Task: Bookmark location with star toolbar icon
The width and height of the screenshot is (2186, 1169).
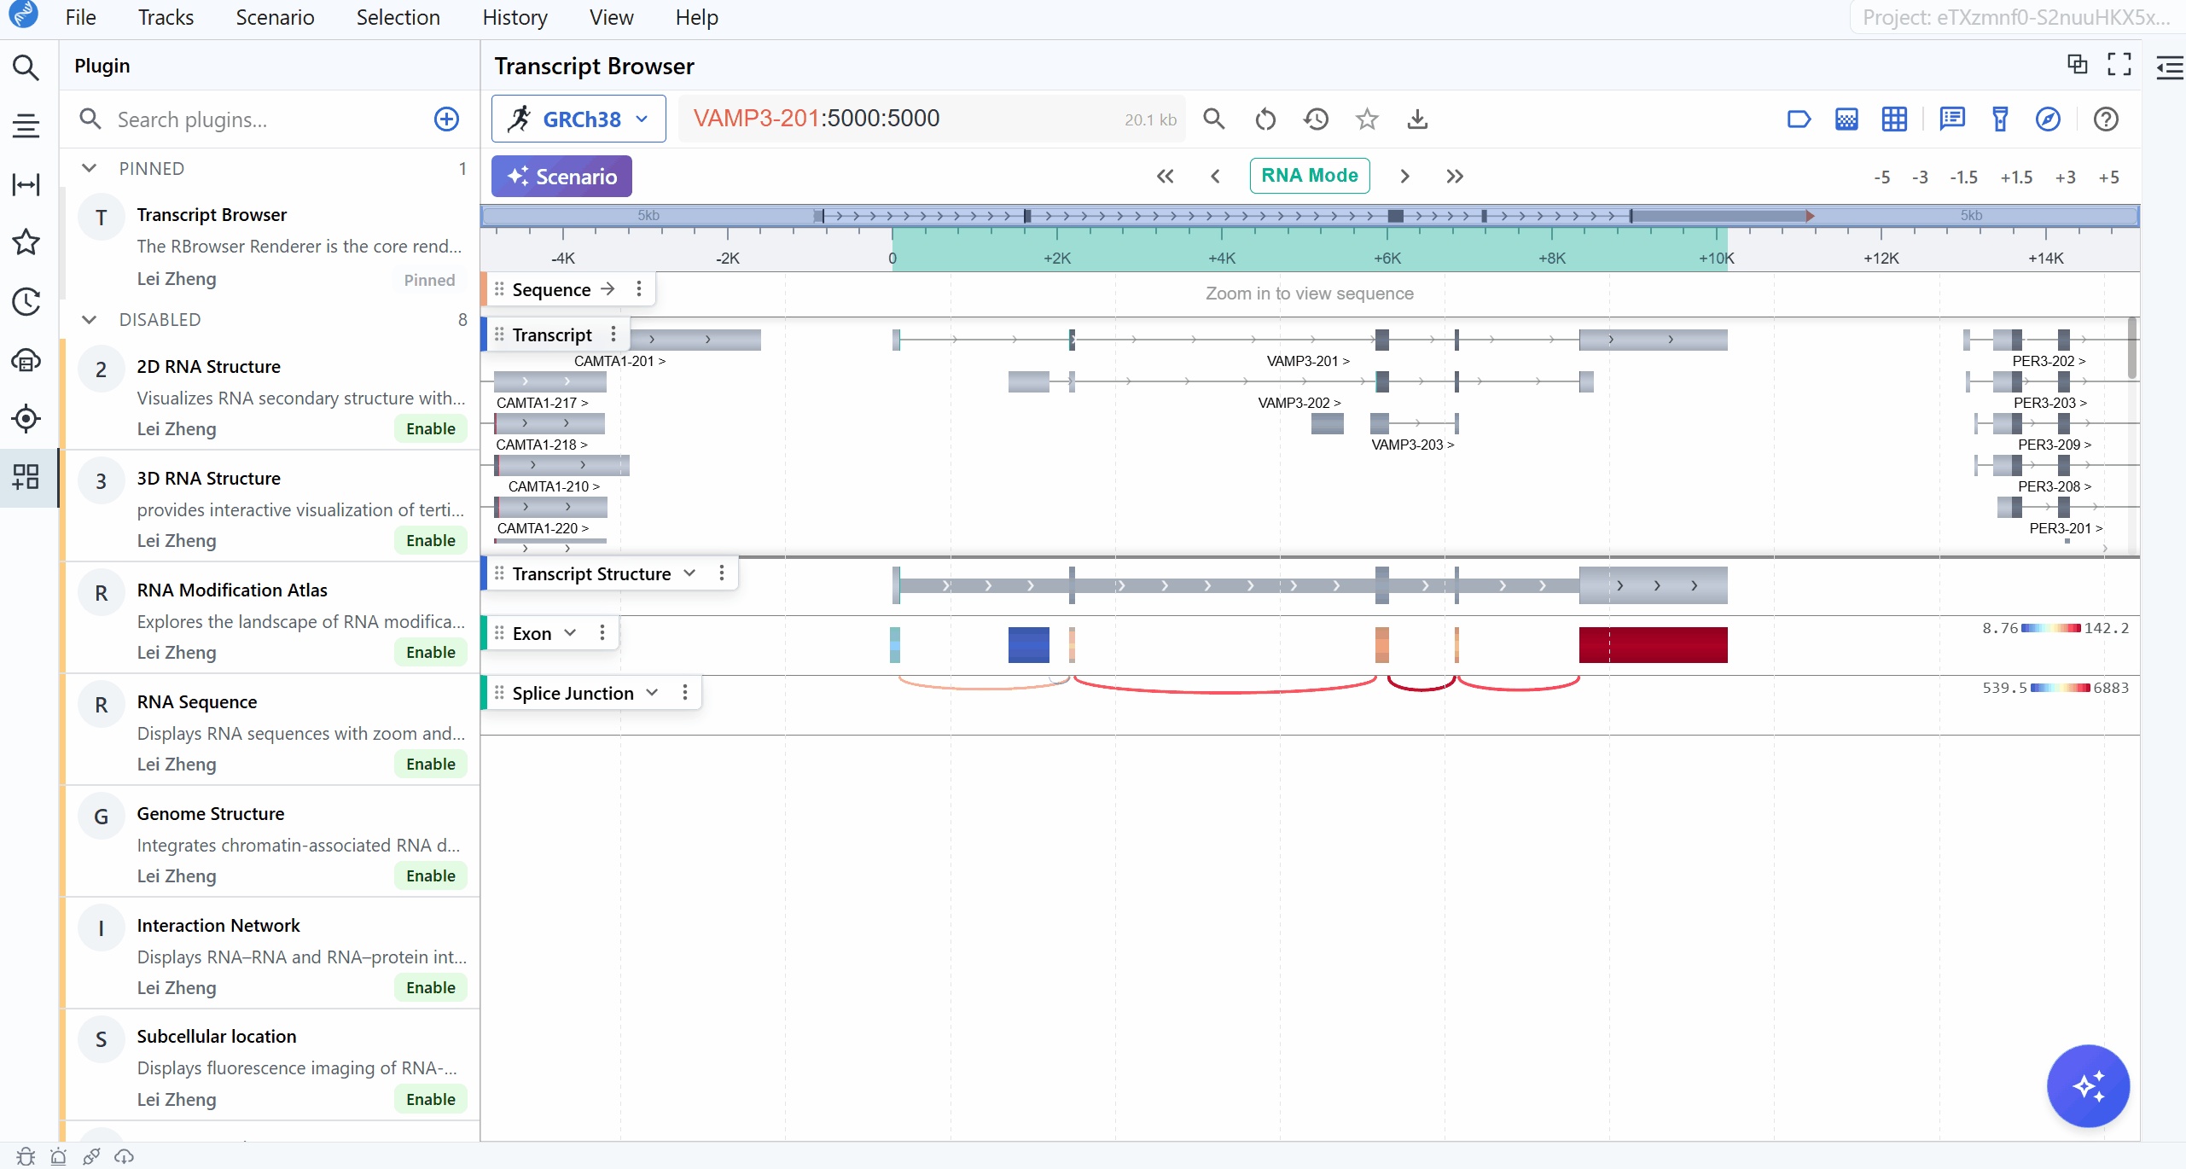Action: click(1367, 119)
